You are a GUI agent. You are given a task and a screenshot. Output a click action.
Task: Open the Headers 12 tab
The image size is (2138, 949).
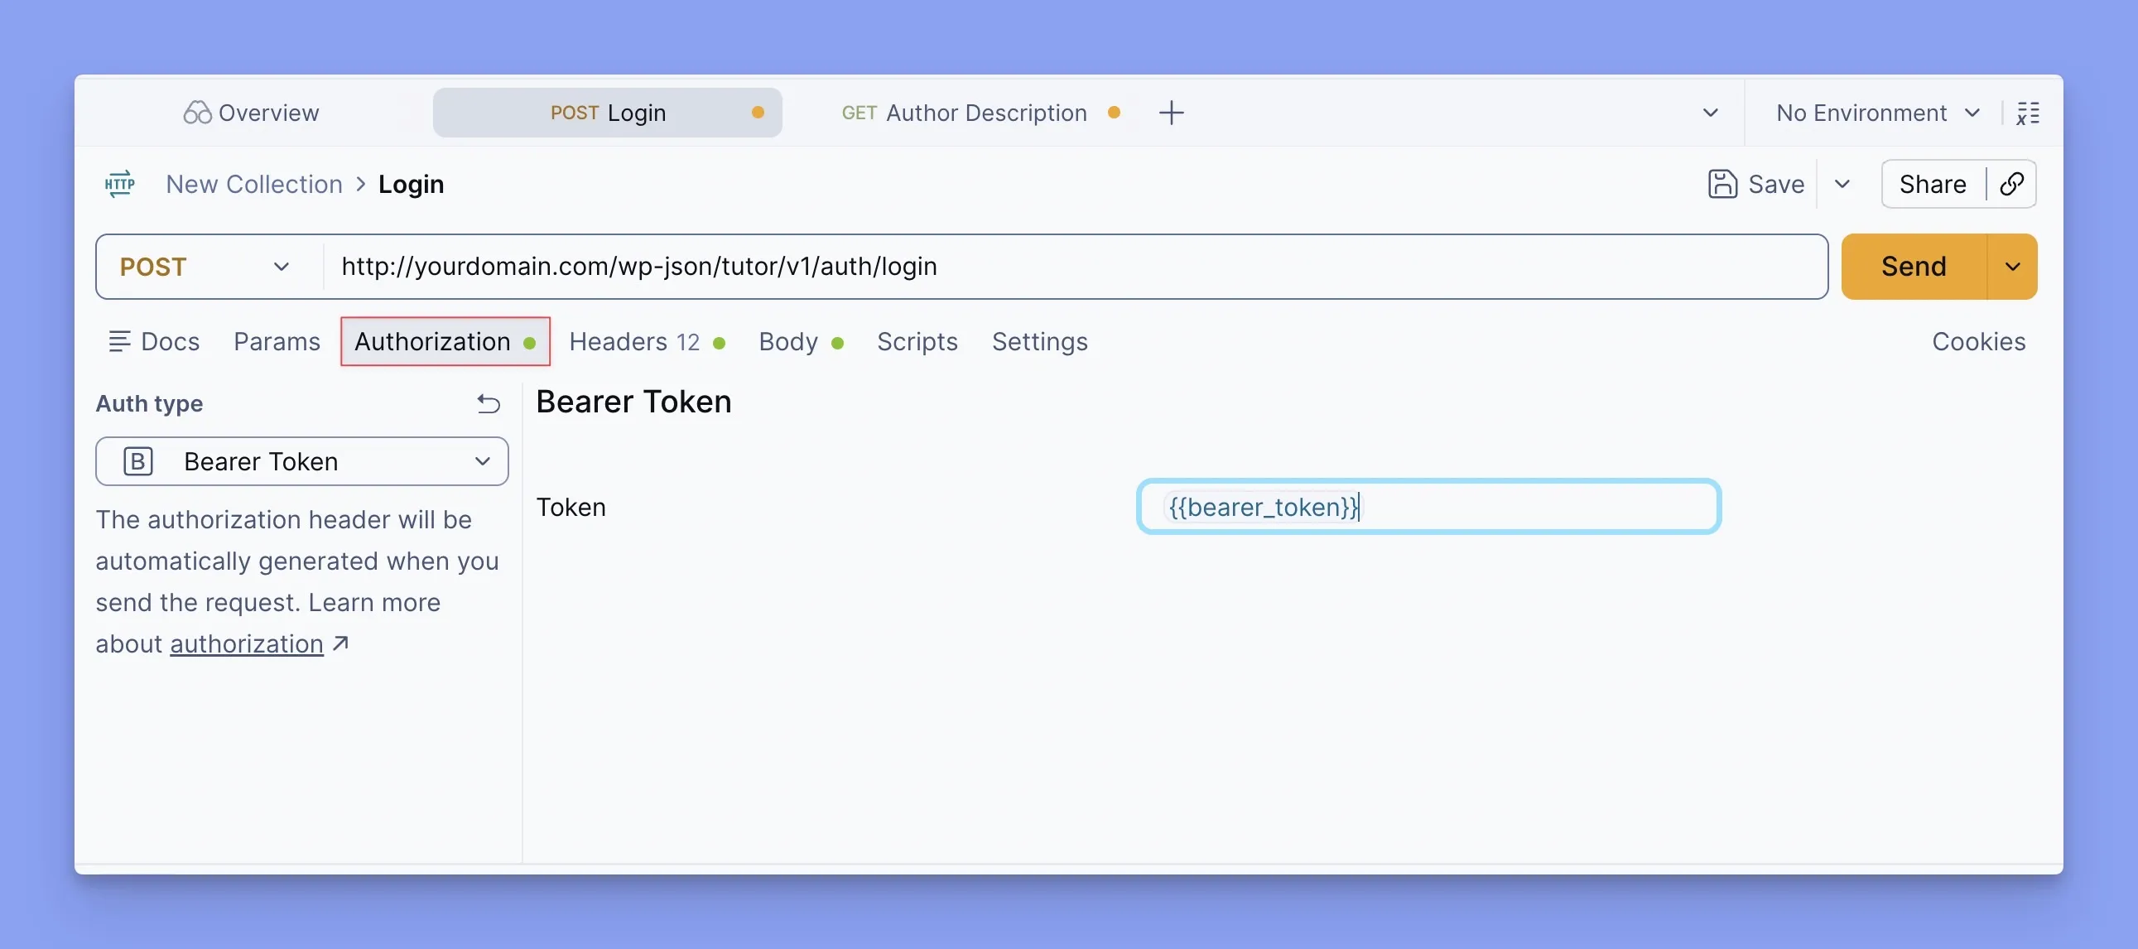tap(648, 341)
